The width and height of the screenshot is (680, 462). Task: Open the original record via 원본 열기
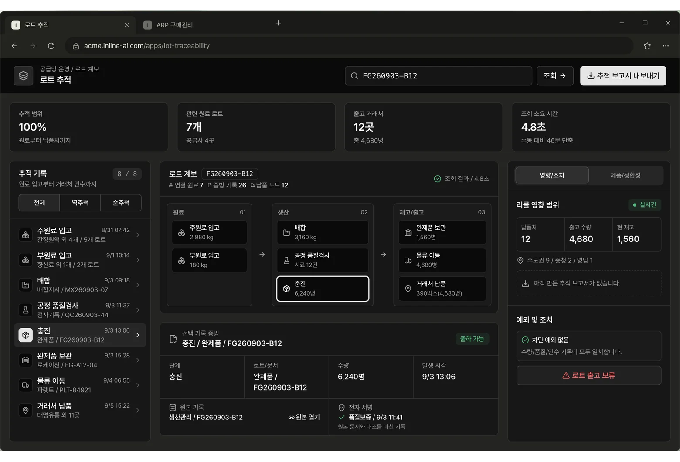(304, 418)
